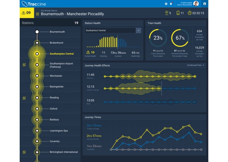Click the Traccine logo

click(34, 4)
